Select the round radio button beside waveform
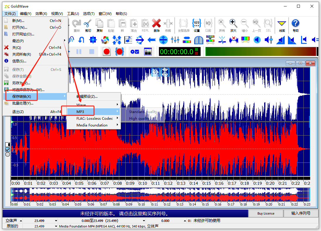321x231 pixels. [x=8, y=154]
